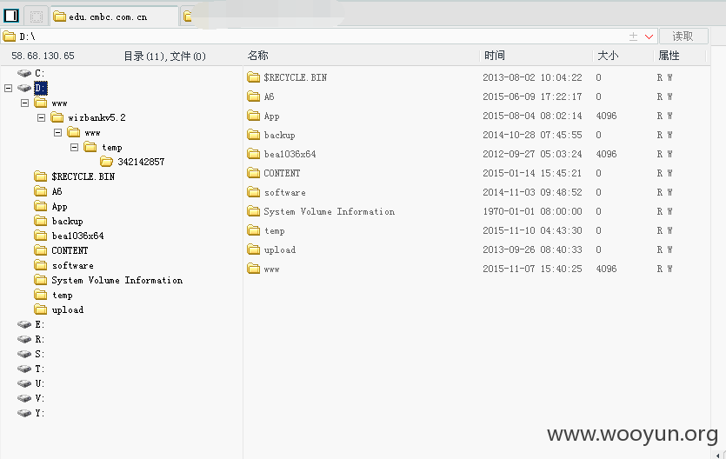Select CONTENT folder in the tree
This screenshot has height=459, width=726.
(x=70, y=250)
